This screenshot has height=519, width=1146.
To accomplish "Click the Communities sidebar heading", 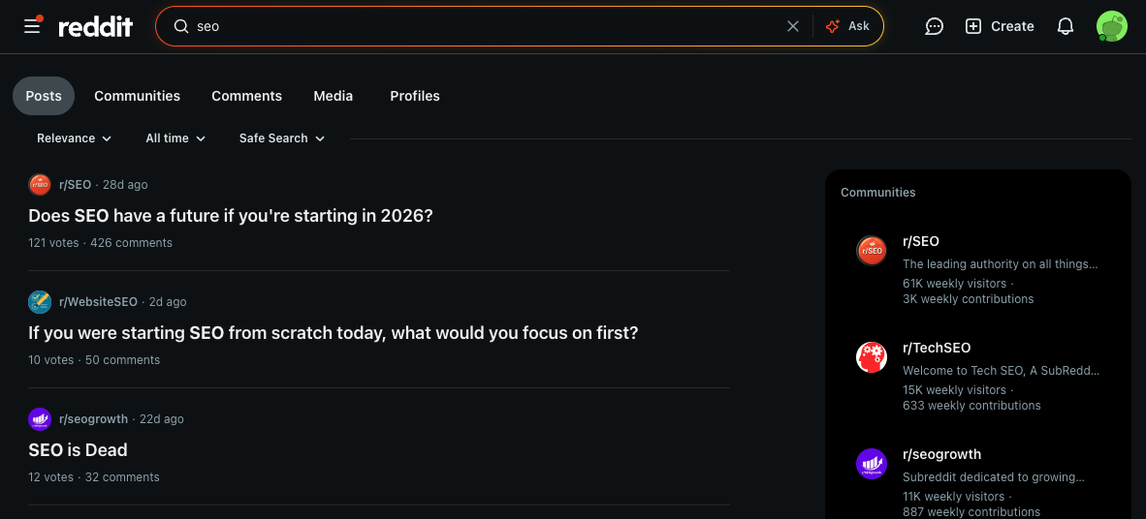I will 877,192.
